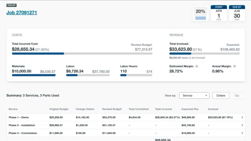Click the Invoiced column header
The height and width of the screenshot is (141, 251).
tap(213, 109)
